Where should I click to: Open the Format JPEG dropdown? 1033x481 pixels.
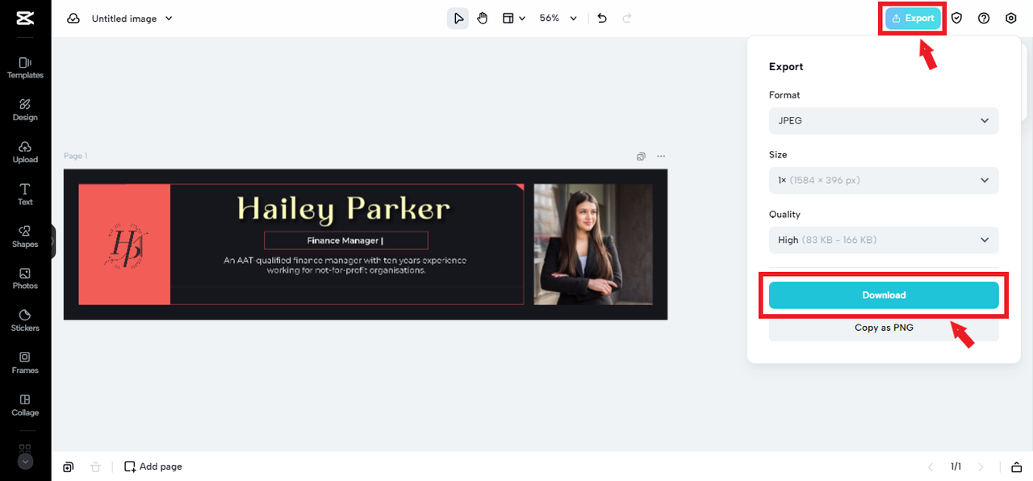pos(884,120)
